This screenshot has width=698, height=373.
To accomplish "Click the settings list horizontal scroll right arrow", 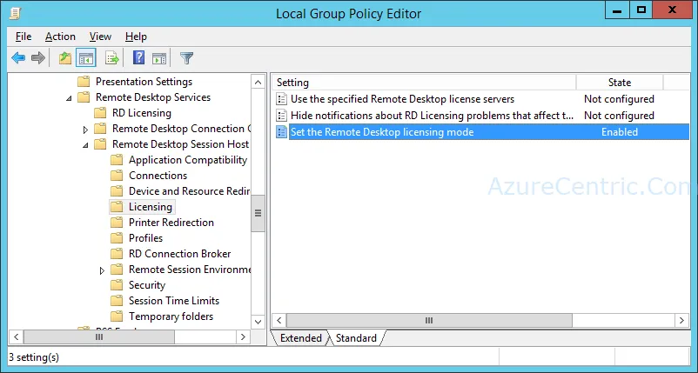I will pyautogui.click(x=681, y=321).
